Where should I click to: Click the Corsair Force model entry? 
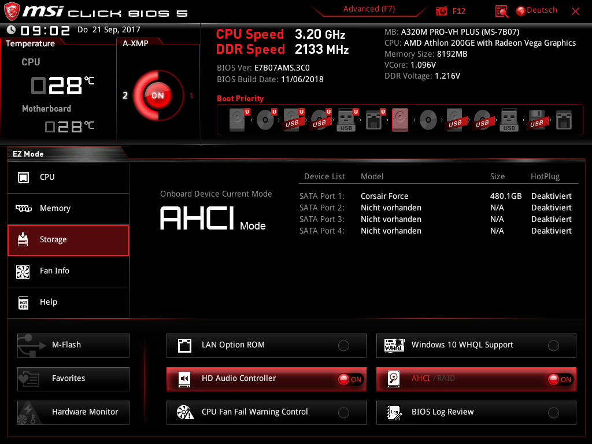coord(384,197)
